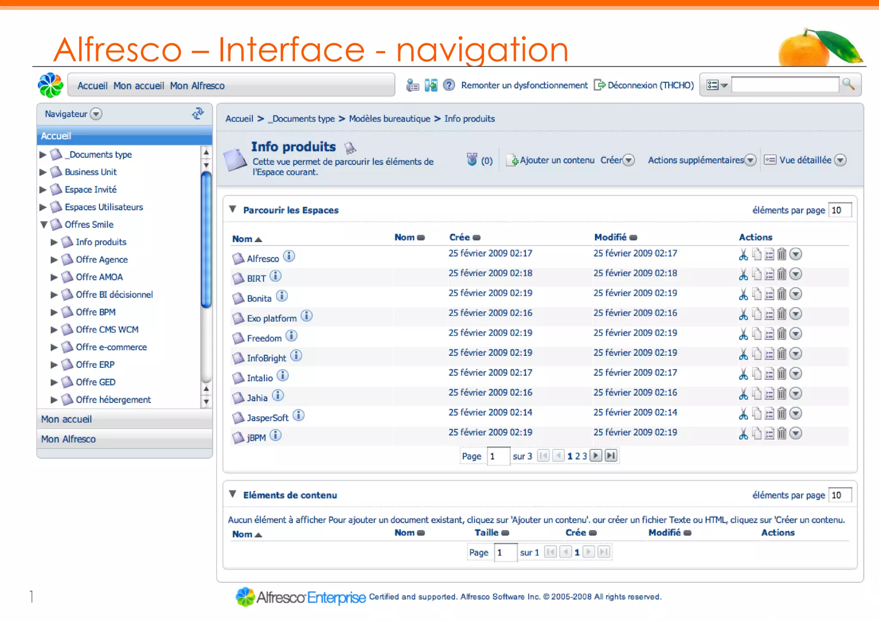Viewport: 879px width, 621px height.
Task: Expand the _Documents type tree node
Action: (x=43, y=154)
